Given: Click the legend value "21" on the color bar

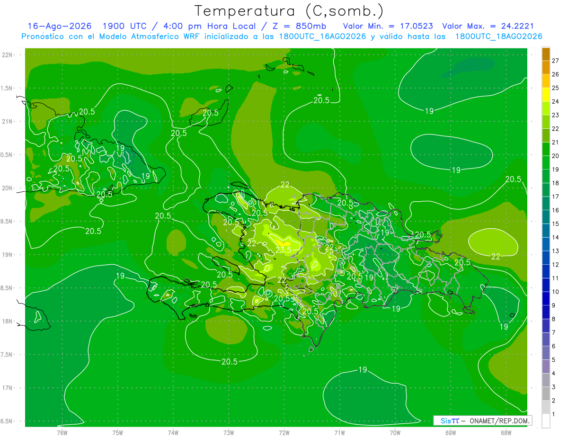Looking at the screenshot, I should (x=555, y=142).
